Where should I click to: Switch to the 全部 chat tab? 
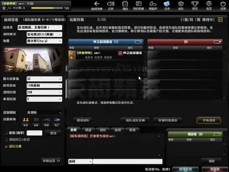tap(73, 130)
